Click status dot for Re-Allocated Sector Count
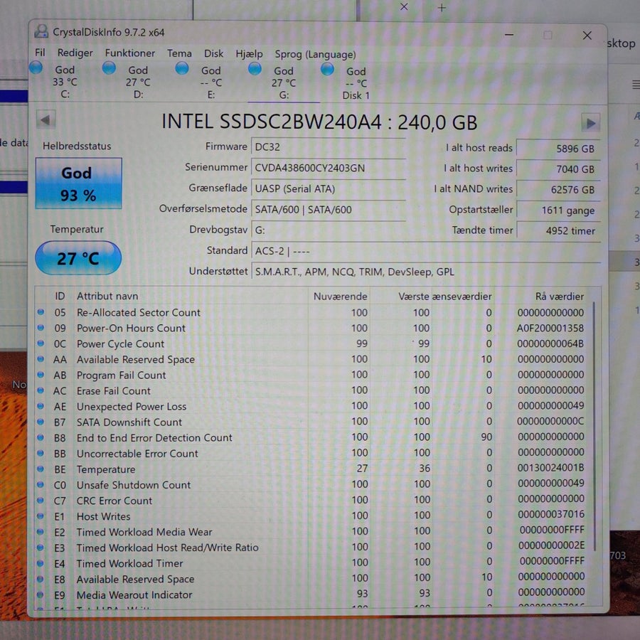The height and width of the screenshot is (640, 640). click(x=41, y=312)
